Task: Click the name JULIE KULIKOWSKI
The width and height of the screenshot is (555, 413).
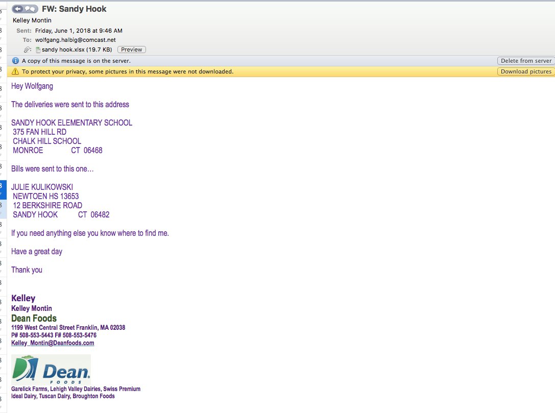Action: [x=42, y=187]
